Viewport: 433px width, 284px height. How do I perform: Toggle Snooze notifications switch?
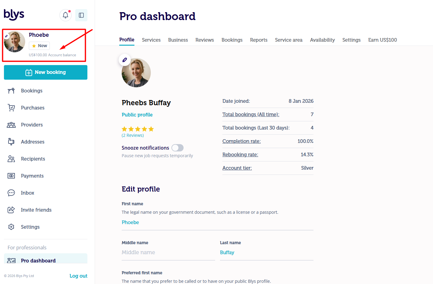coord(178,148)
